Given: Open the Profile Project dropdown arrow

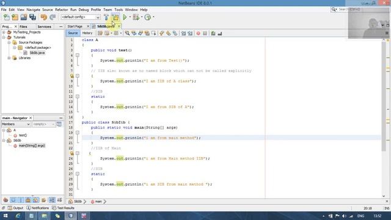Looking at the screenshot, I should click(x=153, y=17).
